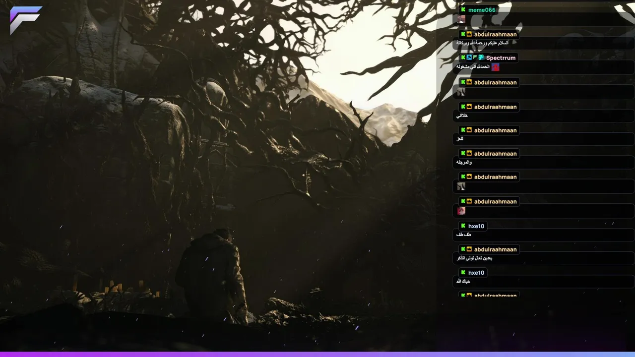Click Spectrrum's green striped F badge
Image resolution: width=635 pixels, height=357 pixels.
click(475, 58)
